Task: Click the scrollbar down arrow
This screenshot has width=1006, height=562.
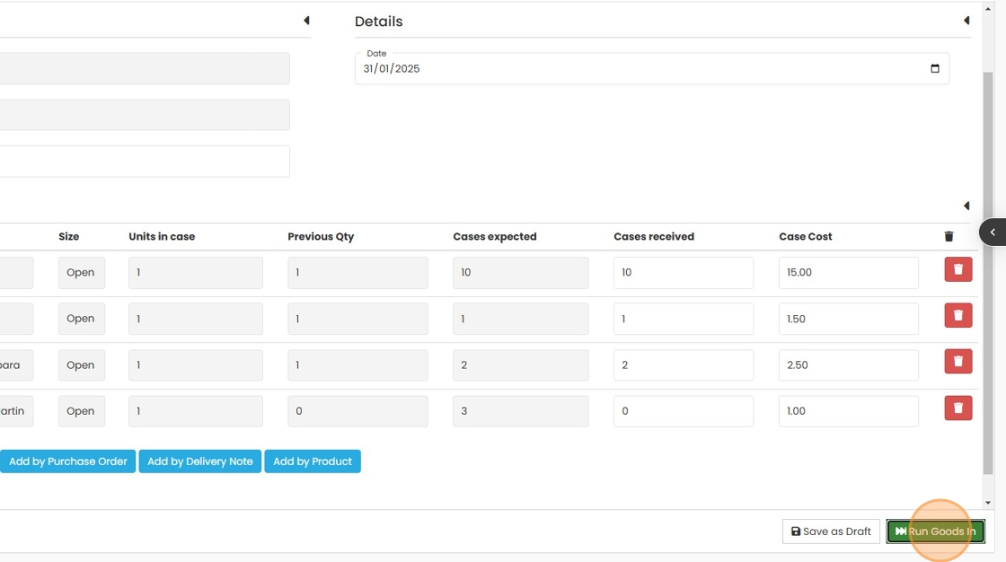Action: 988,503
